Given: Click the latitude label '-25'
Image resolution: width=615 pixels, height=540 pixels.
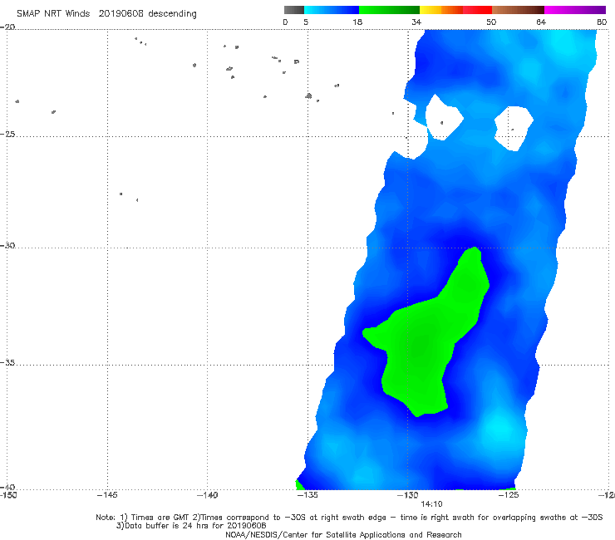Looking at the screenshot, I should pos(7,134).
